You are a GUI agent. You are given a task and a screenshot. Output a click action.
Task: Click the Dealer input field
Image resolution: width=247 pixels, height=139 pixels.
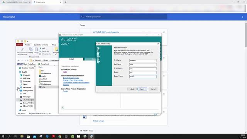(143, 73)
